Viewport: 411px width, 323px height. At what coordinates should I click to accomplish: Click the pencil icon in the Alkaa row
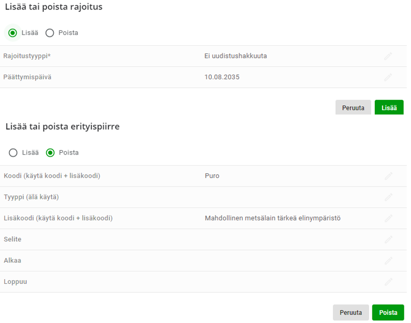pos(389,260)
